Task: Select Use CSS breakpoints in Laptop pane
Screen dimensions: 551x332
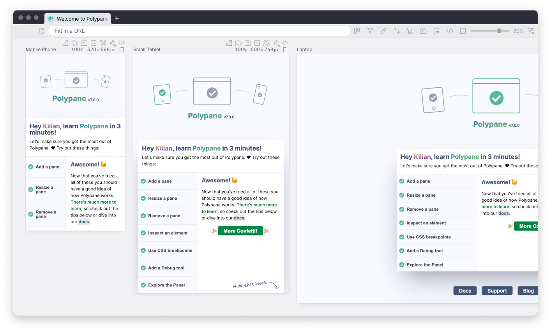Action: (x=436, y=237)
